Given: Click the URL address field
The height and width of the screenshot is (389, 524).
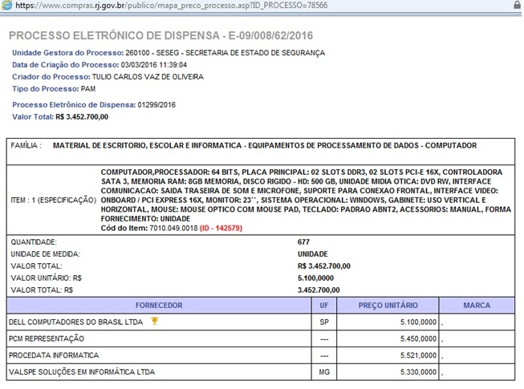Looking at the screenshot, I should click(x=241, y=5).
